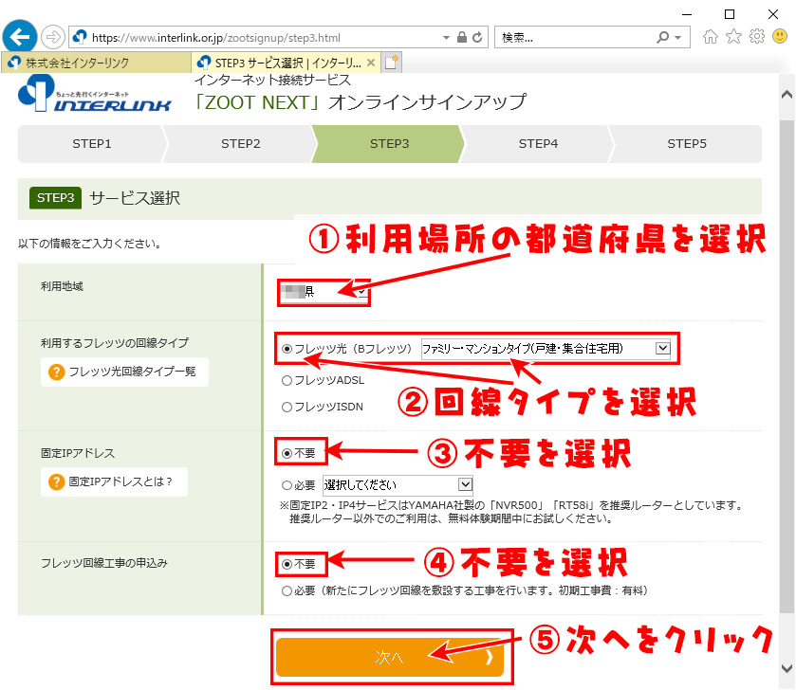Click the scrollbar up arrow
Viewport: 796px width, 690px height.
(x=787, y=95)
